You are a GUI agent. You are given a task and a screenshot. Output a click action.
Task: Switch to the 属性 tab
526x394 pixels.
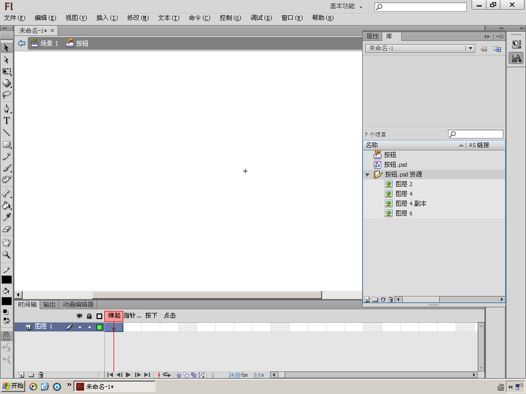(372, 36)
